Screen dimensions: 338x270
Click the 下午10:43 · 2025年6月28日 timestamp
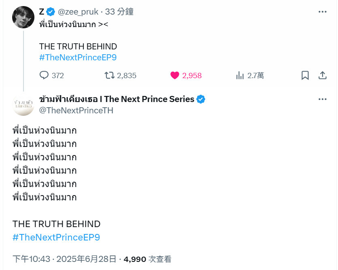click(x=64, y=259)
